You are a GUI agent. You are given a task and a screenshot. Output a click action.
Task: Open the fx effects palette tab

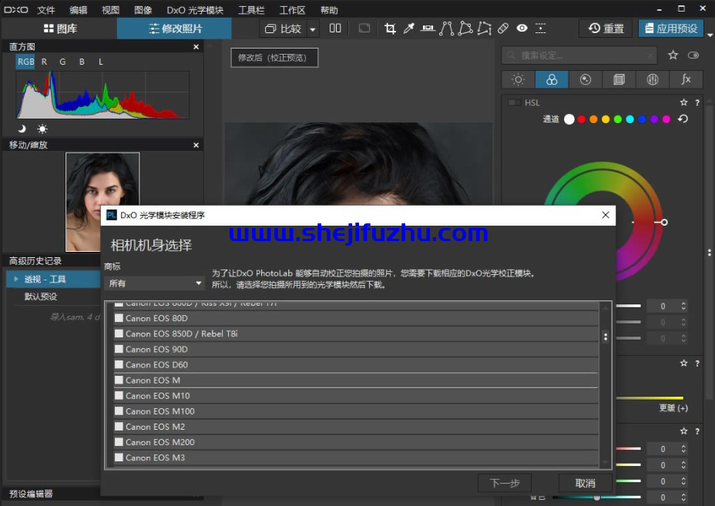686,80
